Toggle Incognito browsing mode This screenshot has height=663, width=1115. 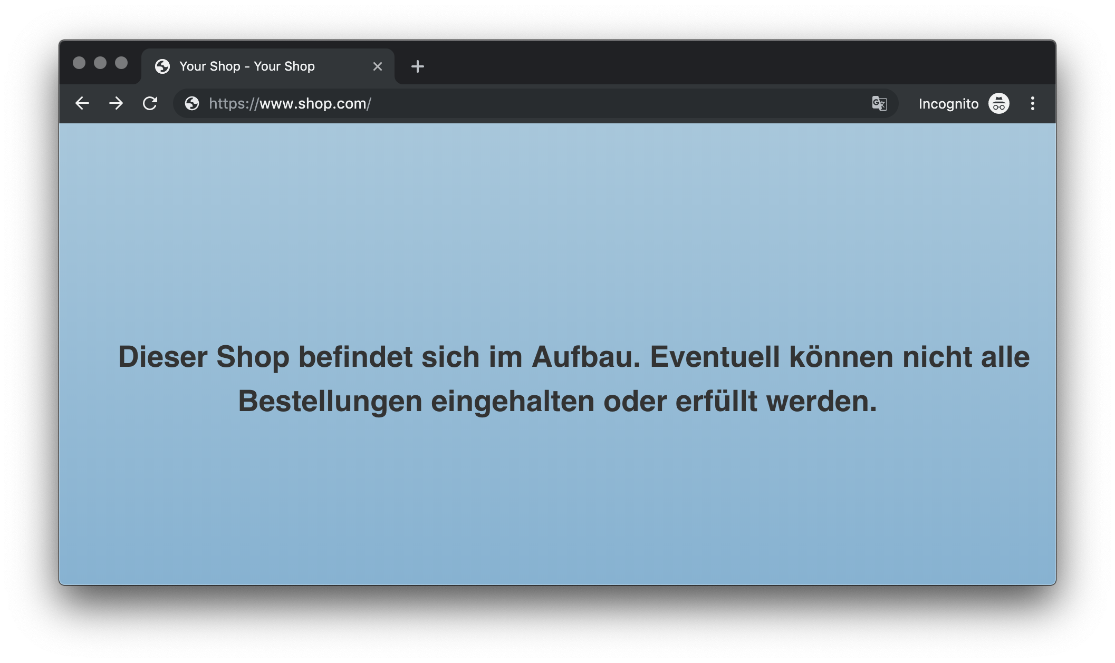tap(999, 103)
